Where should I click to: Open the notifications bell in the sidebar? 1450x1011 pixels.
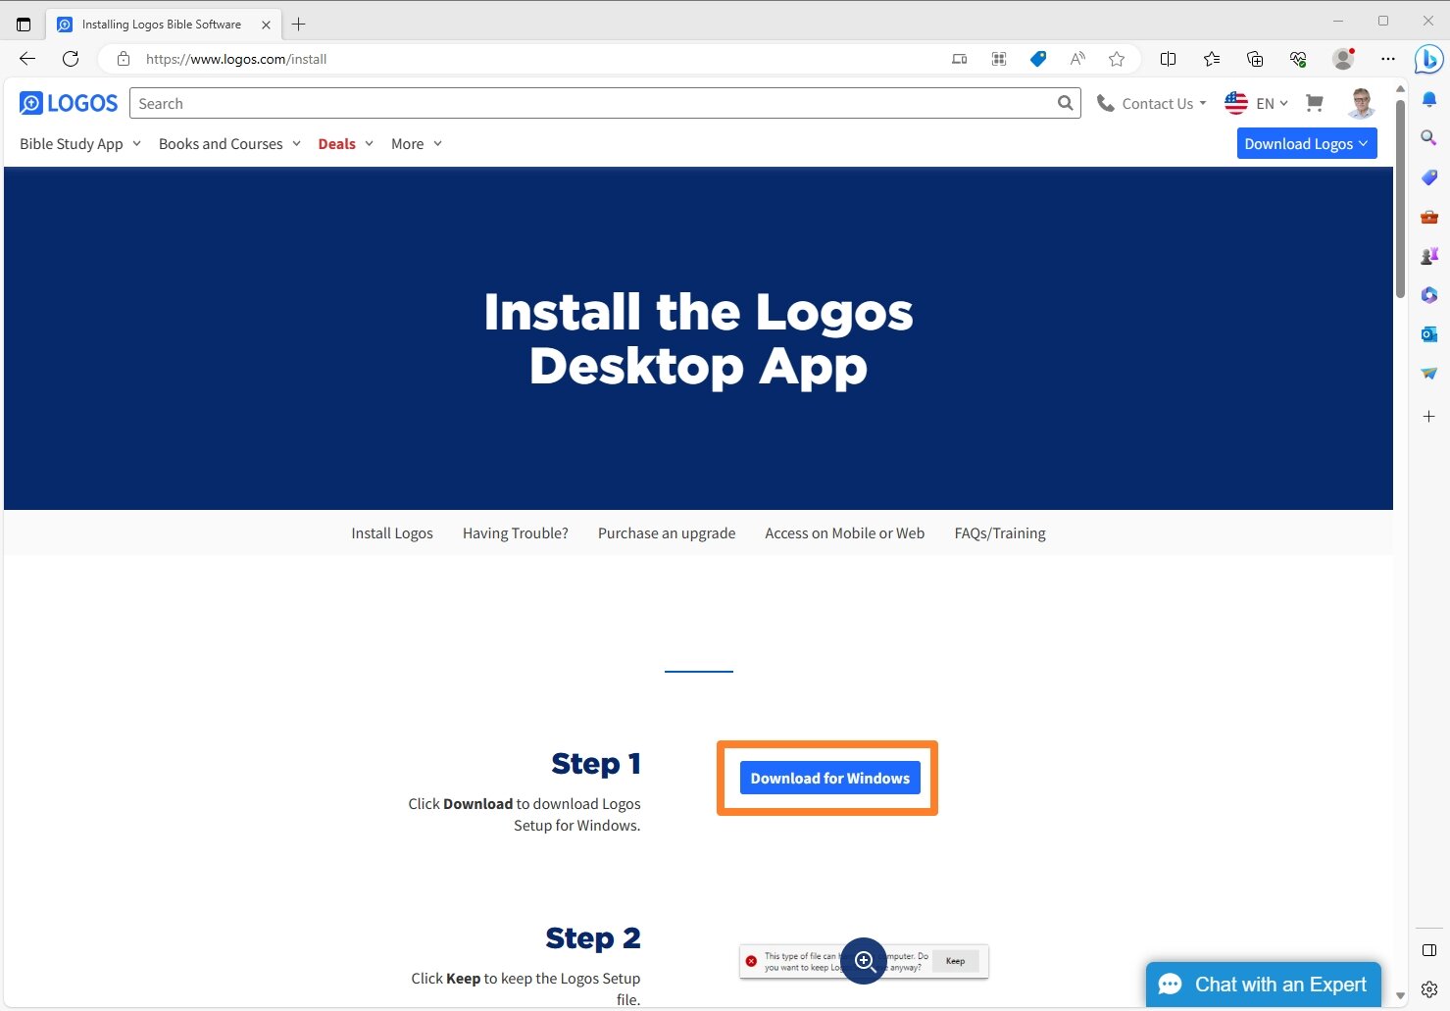coord(1428,98)
